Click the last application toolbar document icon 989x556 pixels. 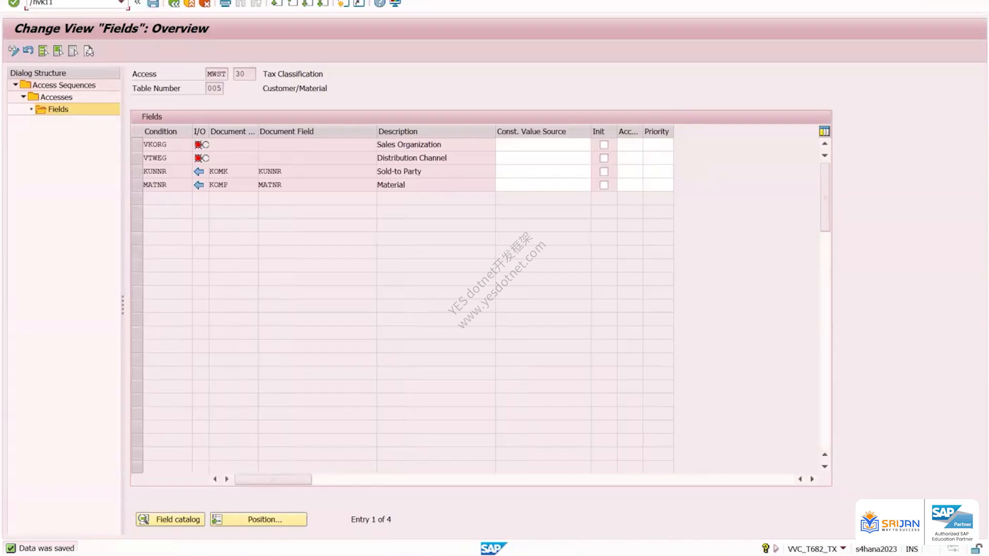click(x=89, y=50)
